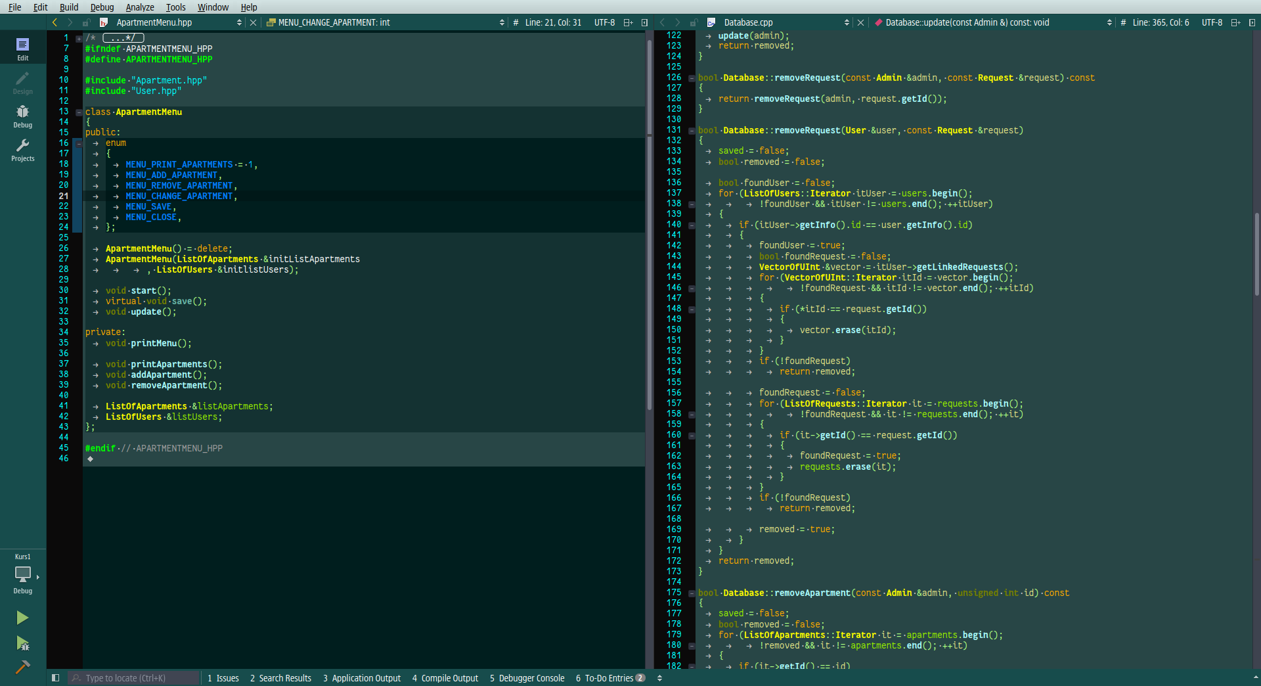Click ApartmentMenu.hpp vertical scrollbar

(x=649, y=223)
